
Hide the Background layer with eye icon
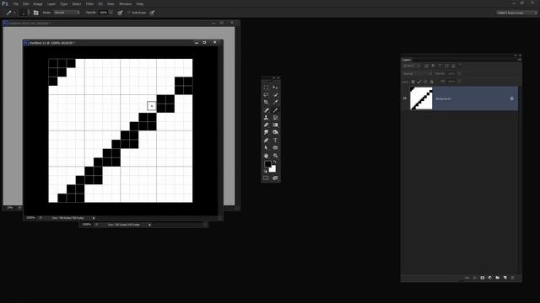click(x=405, y=98)
